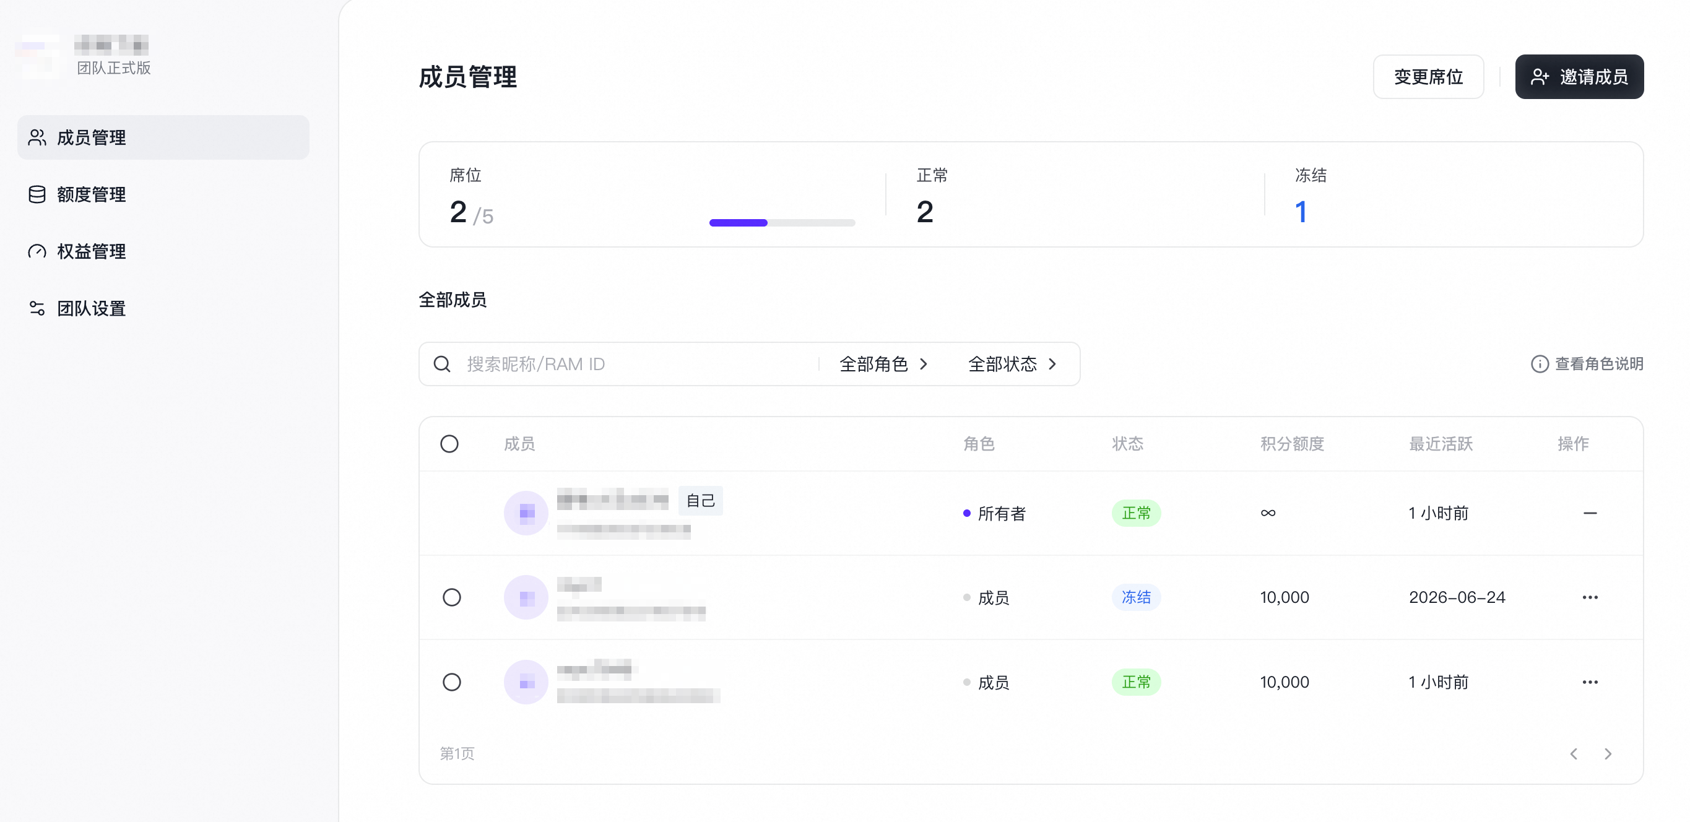1690x822 pixels.
Task: Click the avatar of the 冻结 member
Action: [x=526, y=598]
